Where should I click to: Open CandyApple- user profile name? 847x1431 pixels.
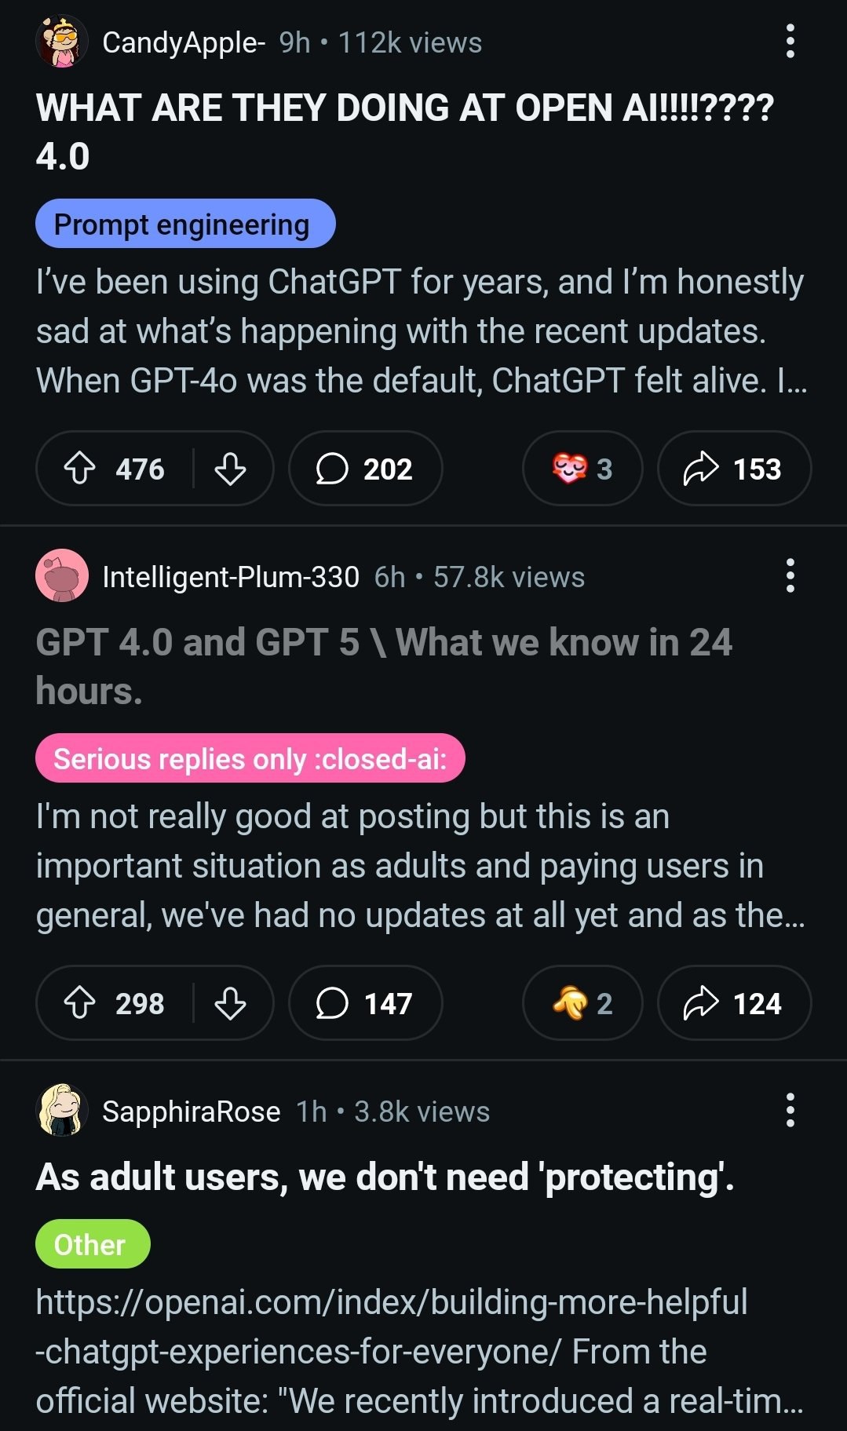[184, 42]
